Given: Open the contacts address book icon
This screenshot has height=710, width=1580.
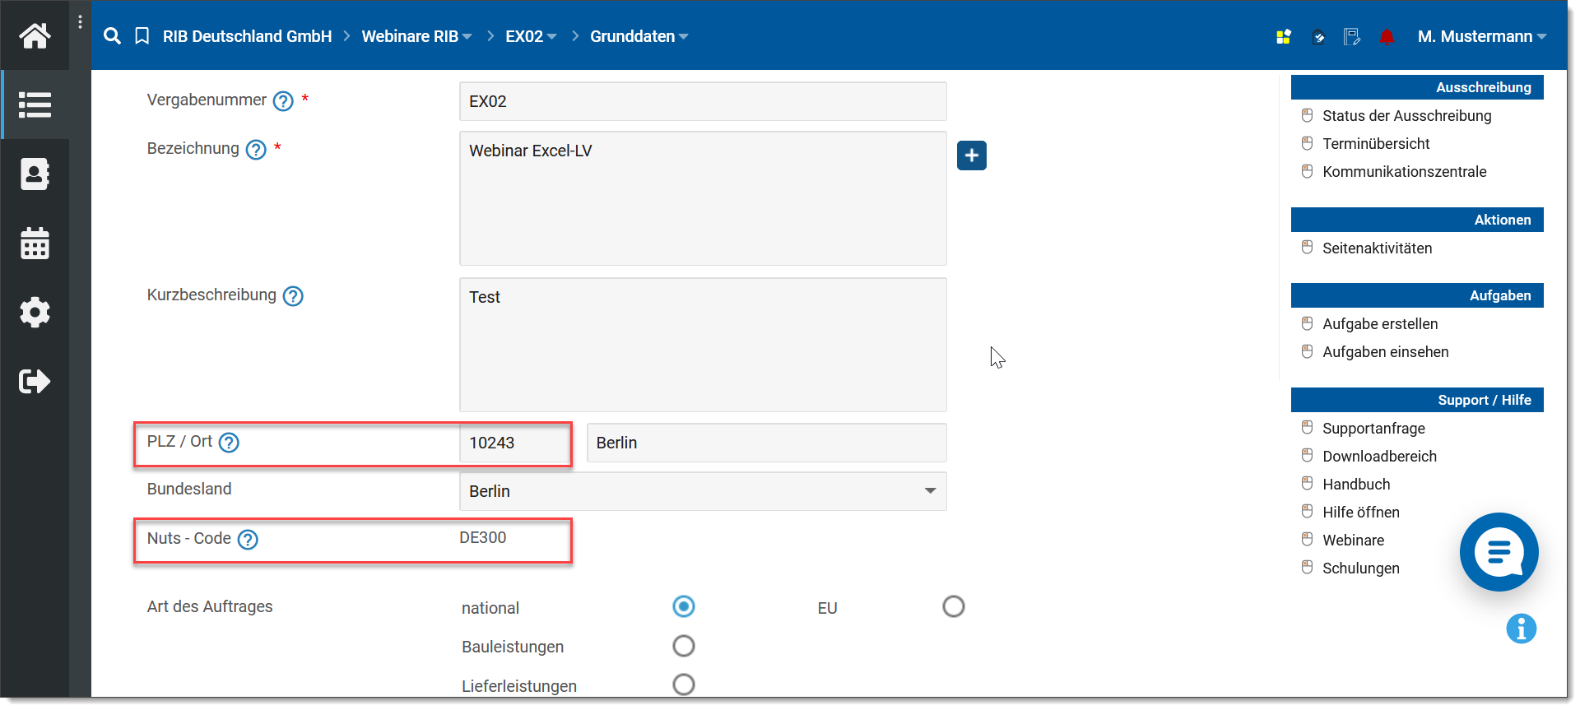Looking at the screenshot, I should pyautogui.click(x=35, y=174).
